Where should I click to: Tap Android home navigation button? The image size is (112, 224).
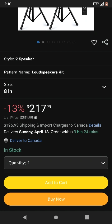pos(56,217)
